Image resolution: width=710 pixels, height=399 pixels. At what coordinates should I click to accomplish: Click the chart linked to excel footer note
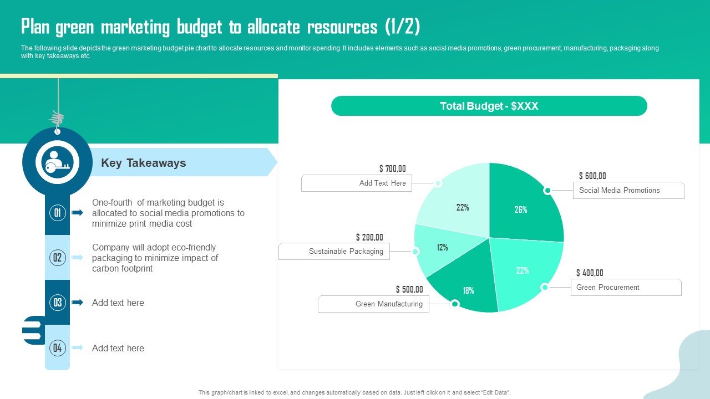coord(354,392)
